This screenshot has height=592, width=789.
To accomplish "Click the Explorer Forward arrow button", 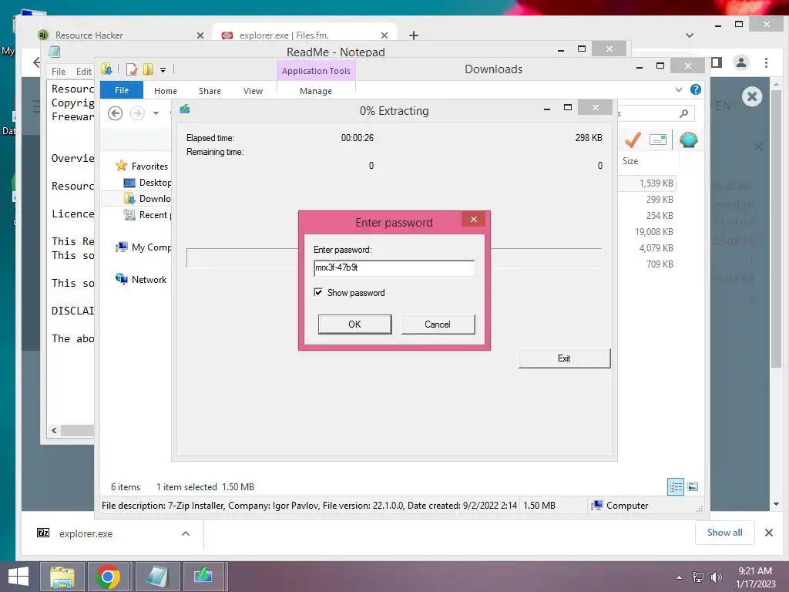I will pyautogui.click(x=137, y=113).
